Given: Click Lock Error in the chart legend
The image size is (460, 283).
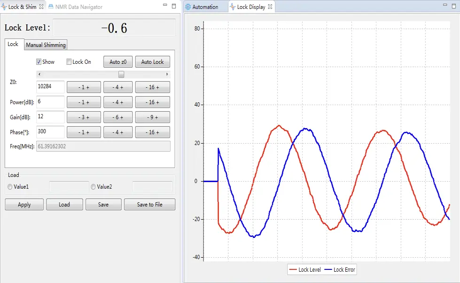Looking at the screenshot, I should (344, 269).
